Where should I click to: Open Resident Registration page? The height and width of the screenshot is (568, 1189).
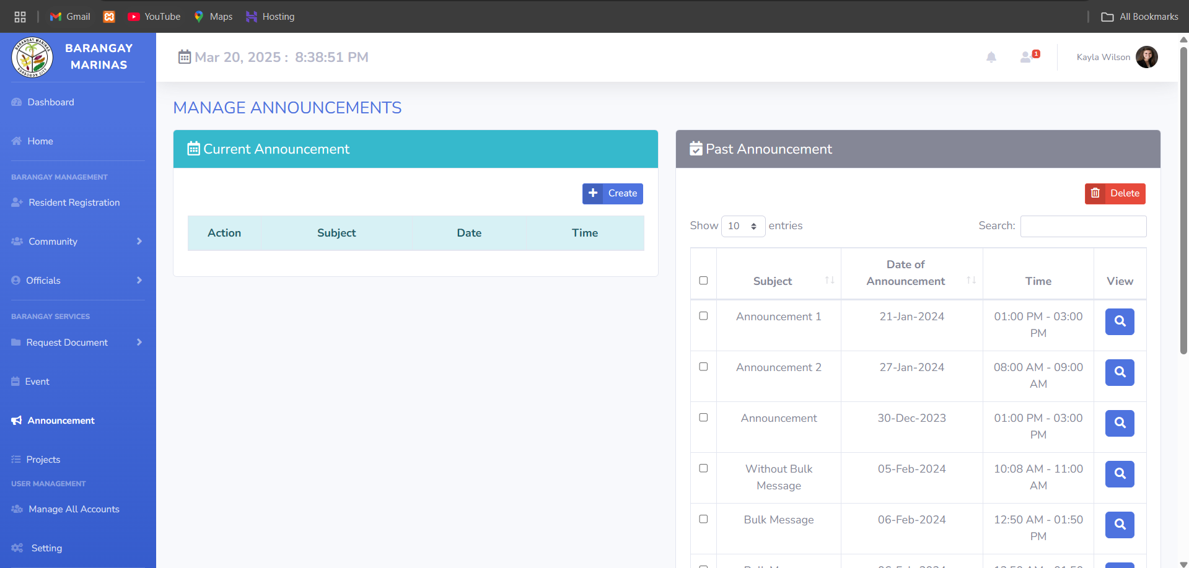pos(74,203)
